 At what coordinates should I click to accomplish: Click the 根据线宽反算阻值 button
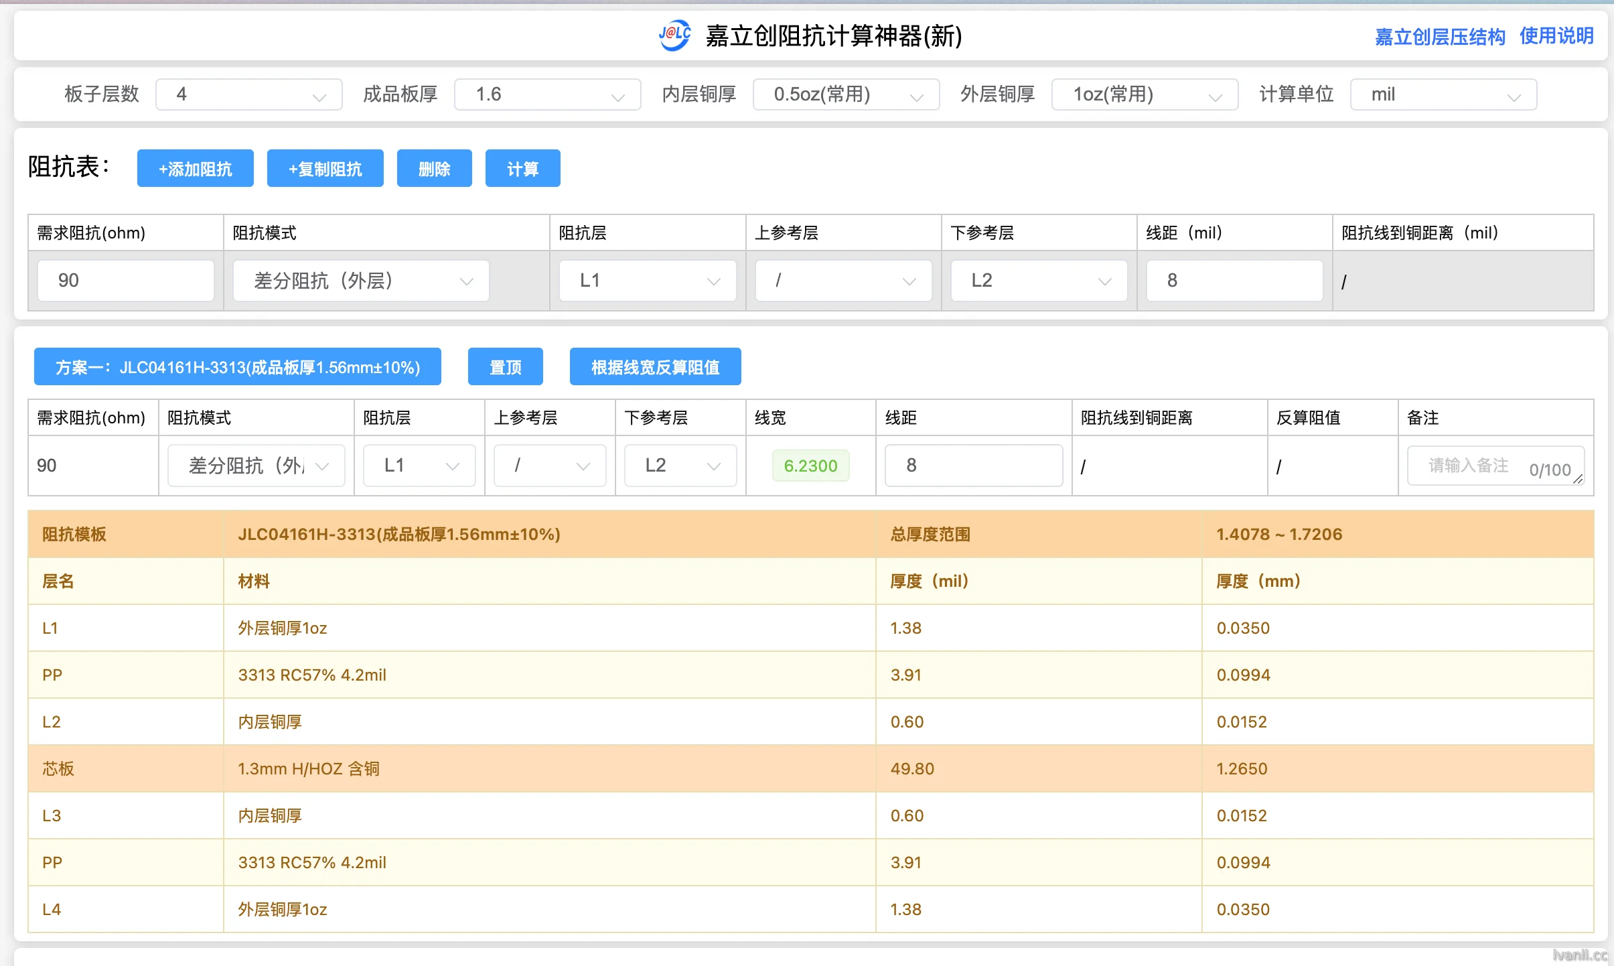pyautogui.click(x=656, y=366)
